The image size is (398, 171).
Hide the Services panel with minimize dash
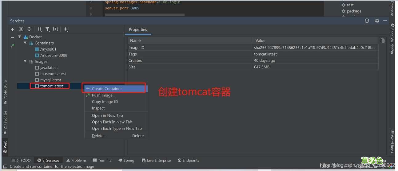[x=385, y=21]
